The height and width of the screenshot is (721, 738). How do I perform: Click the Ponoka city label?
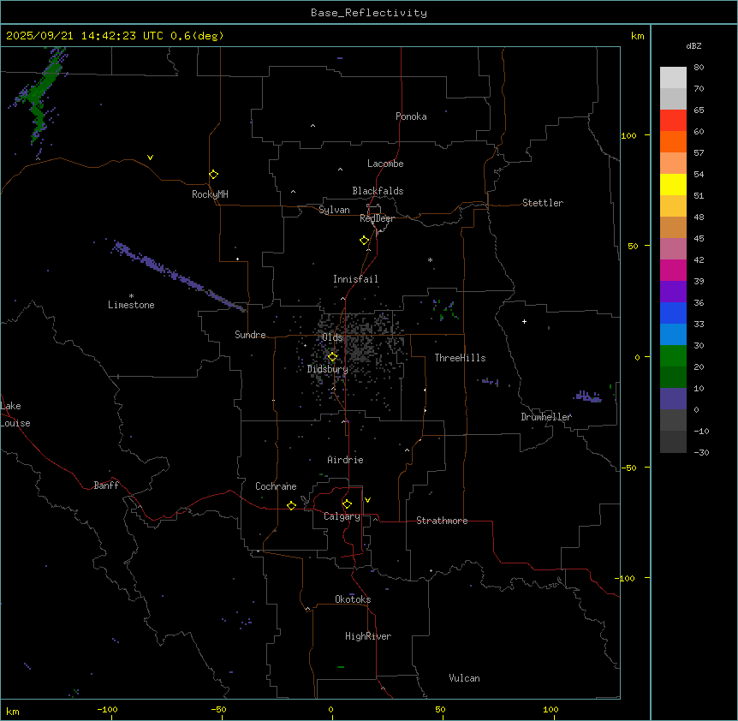[411, 116]
